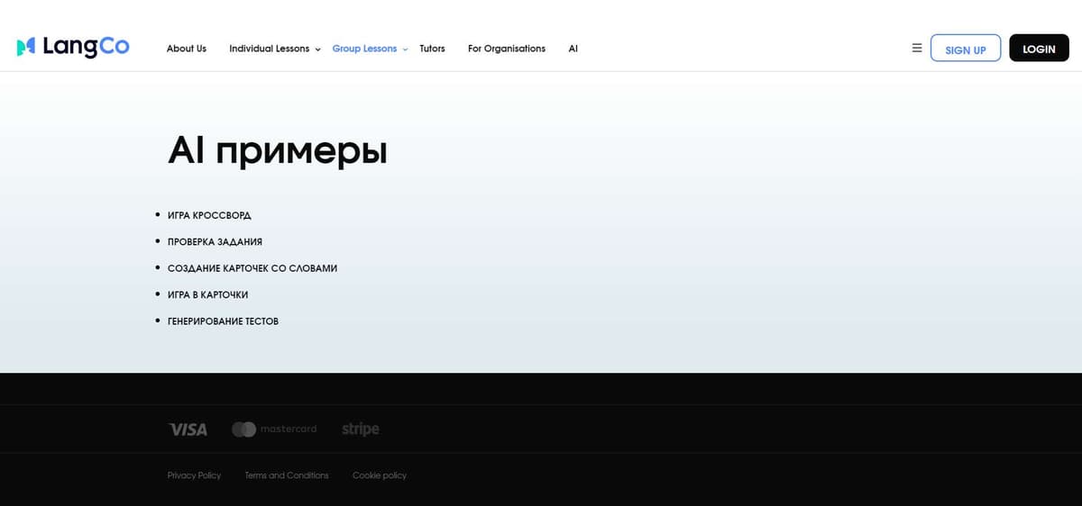The image size is (1082, 506).
Task: Click the Stripe logo in footer
Action: [x=361, y=429]
